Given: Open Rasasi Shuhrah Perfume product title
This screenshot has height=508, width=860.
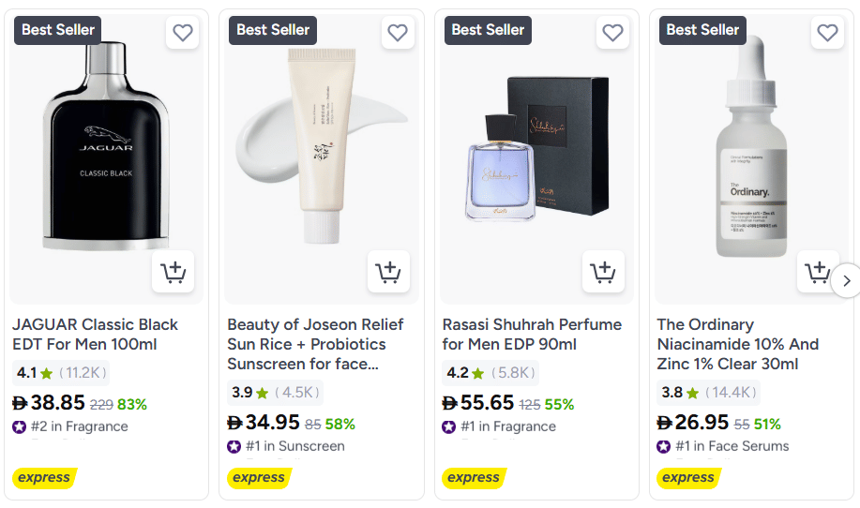Looking at the screenshot, I should tap(532, 334).
